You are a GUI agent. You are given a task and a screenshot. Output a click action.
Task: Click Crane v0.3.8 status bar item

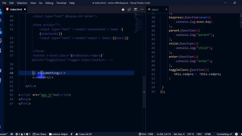(x=84, y=134)
